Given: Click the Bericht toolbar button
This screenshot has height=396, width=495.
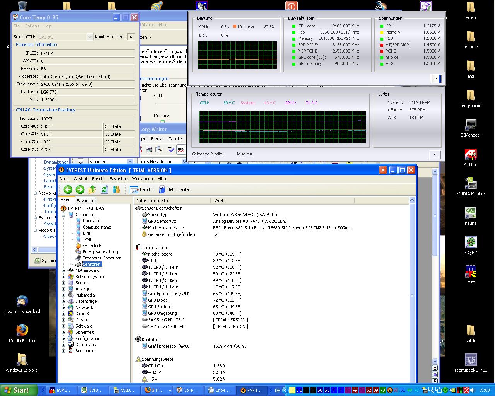Looking at the screenshot, I should coord(141,189).
